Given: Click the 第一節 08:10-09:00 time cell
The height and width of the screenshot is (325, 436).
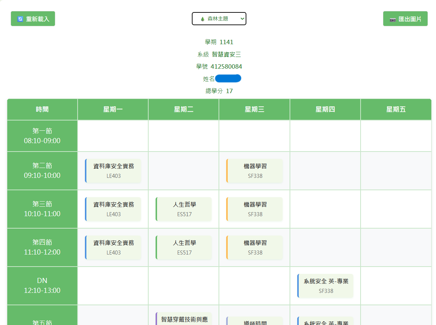Looking at the screenshot, I should click(x=42, y=136).
